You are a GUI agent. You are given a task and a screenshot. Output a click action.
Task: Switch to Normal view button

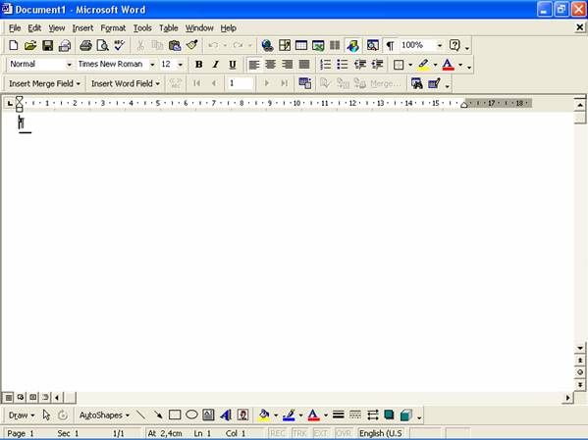[x=8, y=397]
